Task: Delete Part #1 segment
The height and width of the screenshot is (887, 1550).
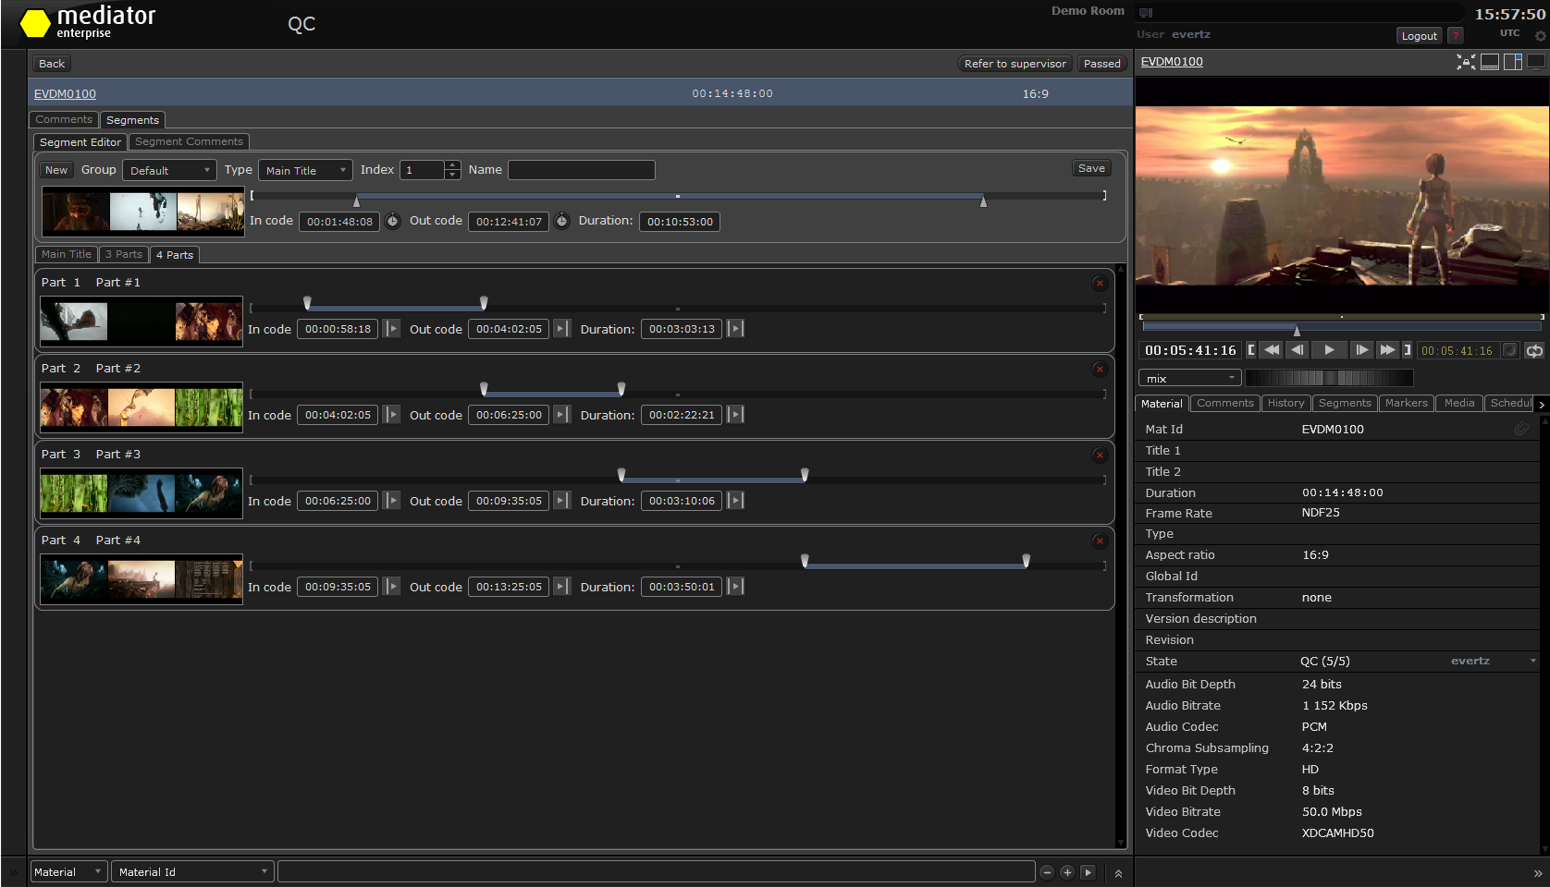Action: pyautogui.click(x=1100, y=284)
